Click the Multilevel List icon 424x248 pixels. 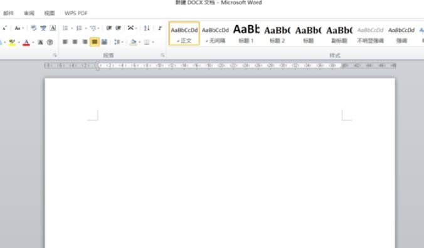coord(93,28)
